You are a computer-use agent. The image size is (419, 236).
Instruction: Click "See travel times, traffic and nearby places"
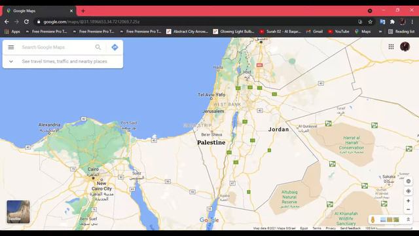click(64, 61)
